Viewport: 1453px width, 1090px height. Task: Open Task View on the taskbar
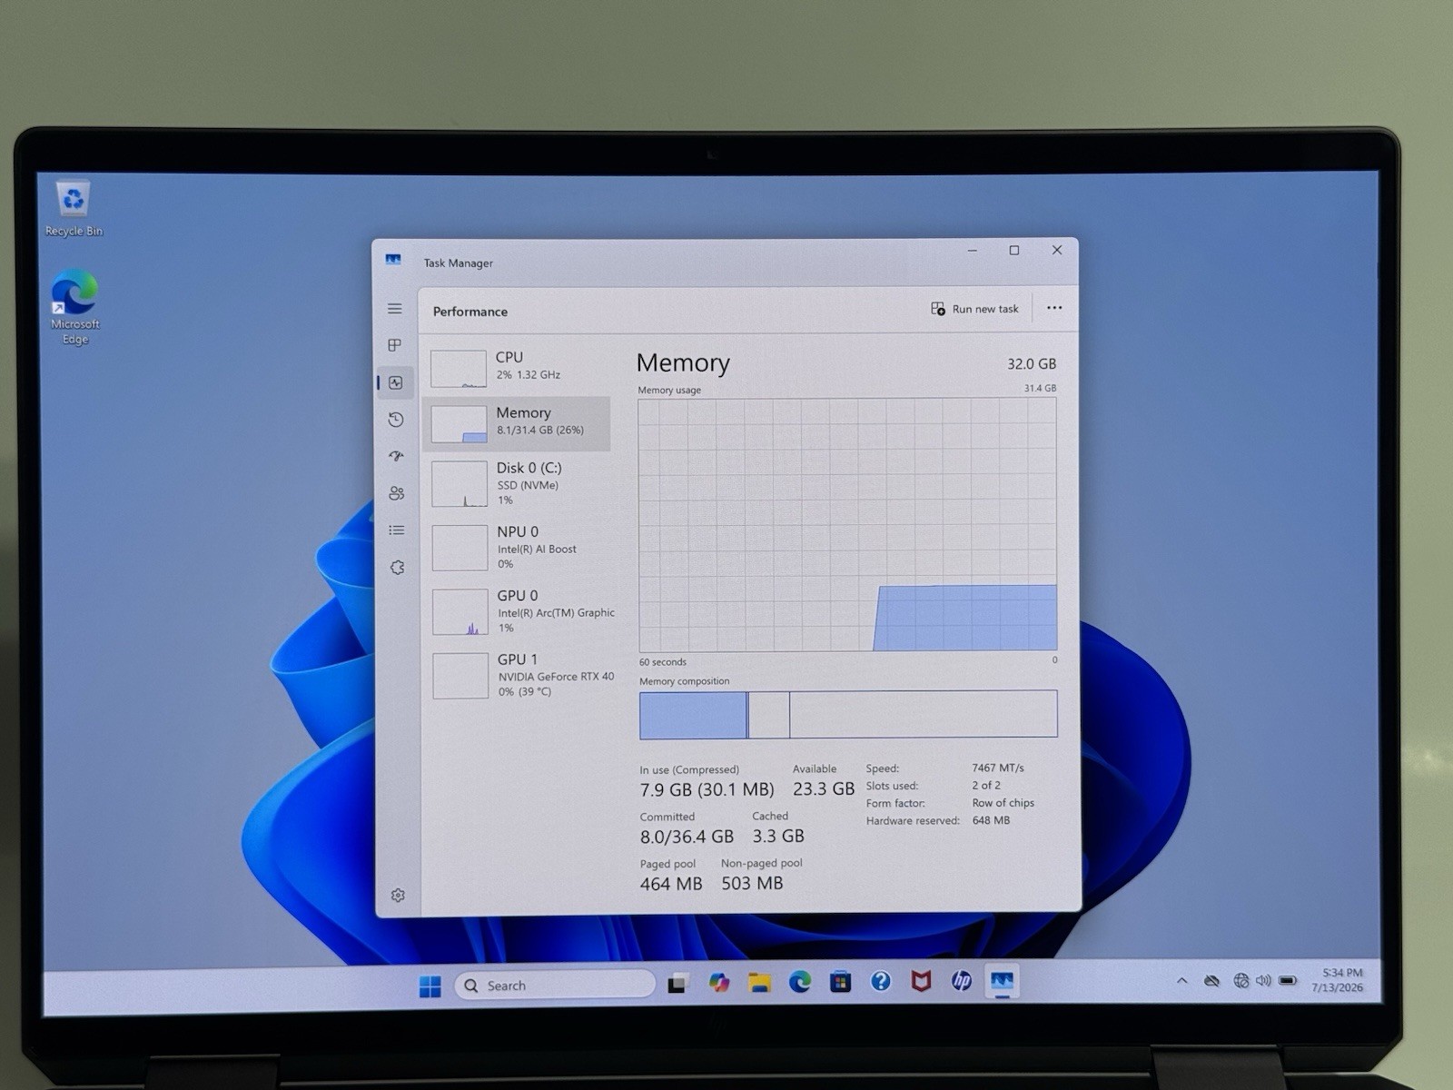click(677, 984)
